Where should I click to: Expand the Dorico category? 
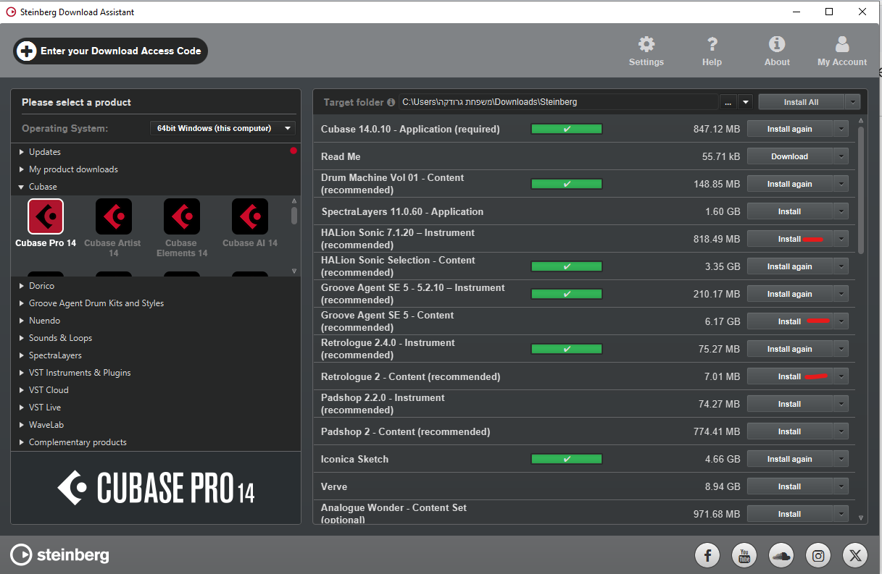tap(22, 286)
